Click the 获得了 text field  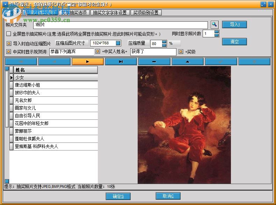click(x=153, y=52)
